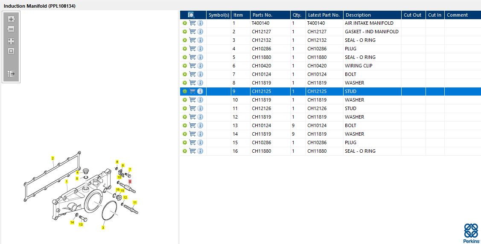The height and width of the screenshot is (244, 481).
Task: Show info for item 8 washer
Action: click(x=200, y=83)
